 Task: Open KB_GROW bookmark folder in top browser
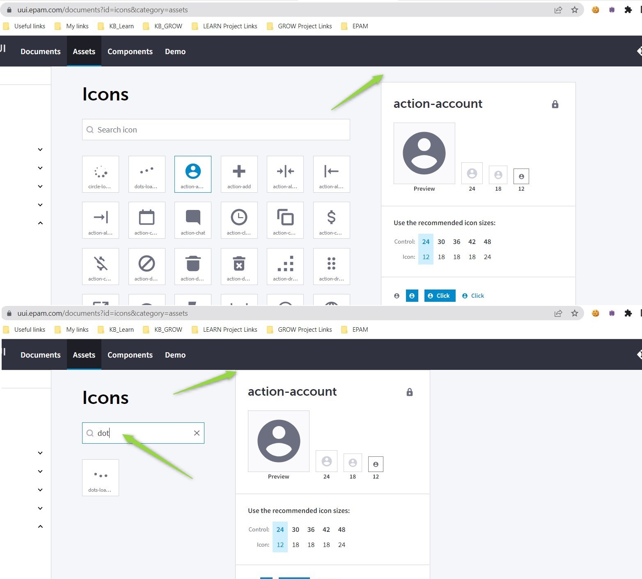[163, 26]
